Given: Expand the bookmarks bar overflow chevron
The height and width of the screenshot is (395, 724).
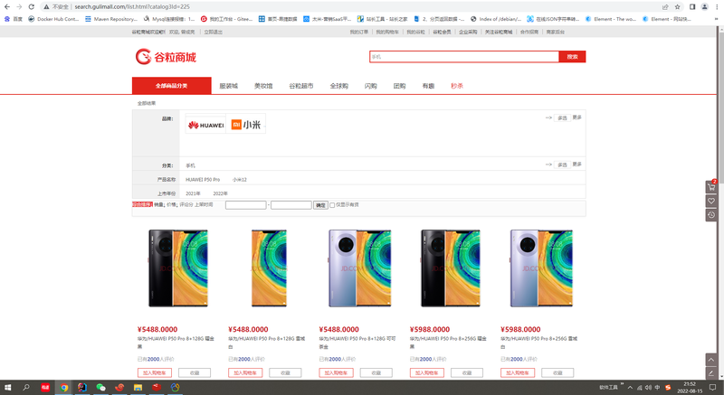Looking at the screenshot, I should tap(718, 19).
